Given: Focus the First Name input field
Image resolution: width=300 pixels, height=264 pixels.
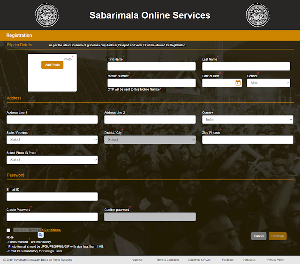Looking at the screenshot, I should [x=151, y=66].
